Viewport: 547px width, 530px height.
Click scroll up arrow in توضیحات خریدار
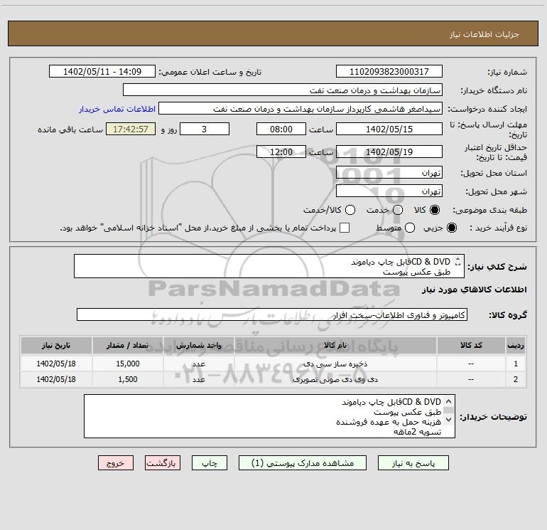[449, 401]
